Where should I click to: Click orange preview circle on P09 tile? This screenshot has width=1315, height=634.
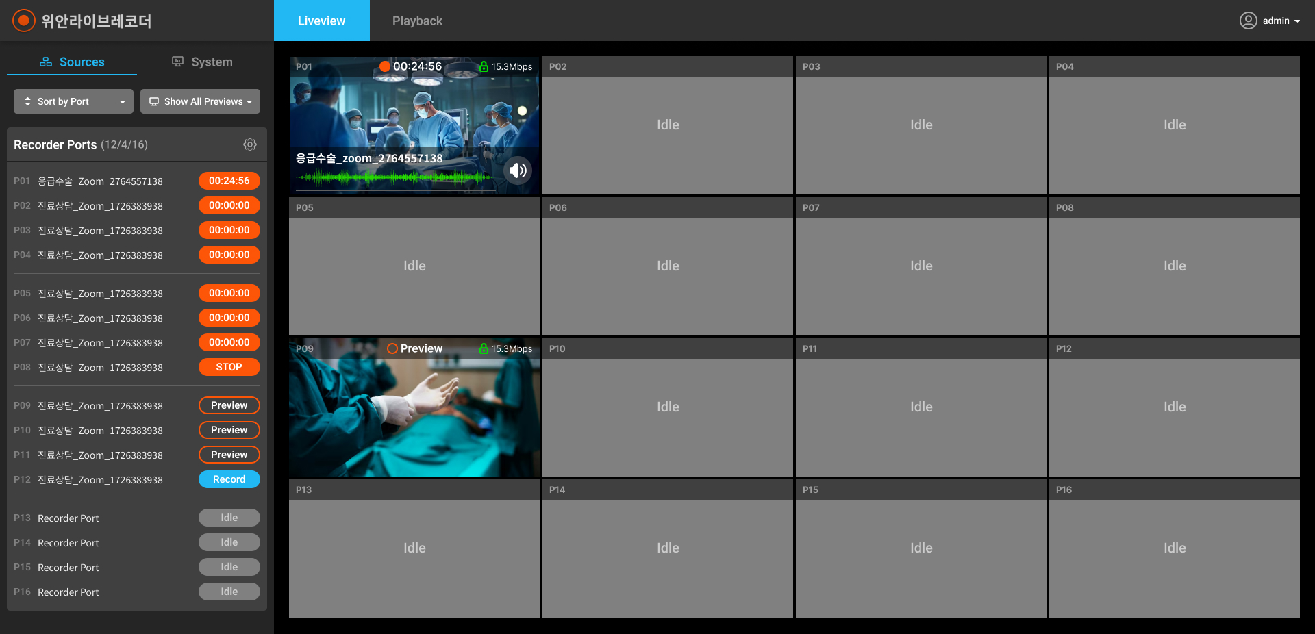pyautogui.click(x=392, y=348)
